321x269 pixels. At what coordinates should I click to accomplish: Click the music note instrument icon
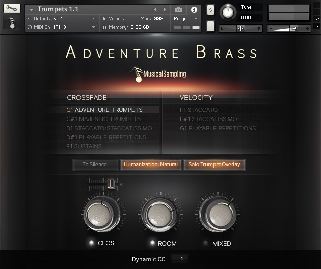tap(12, 23)
